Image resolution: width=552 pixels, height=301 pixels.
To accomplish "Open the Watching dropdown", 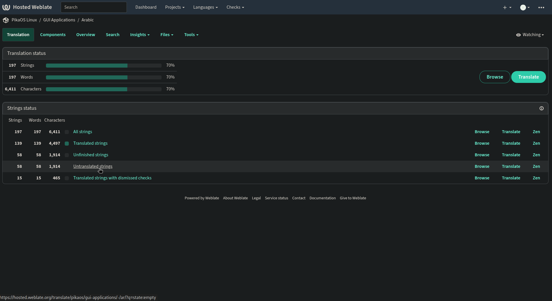I will pyautogui.click(x=530, y=35).
